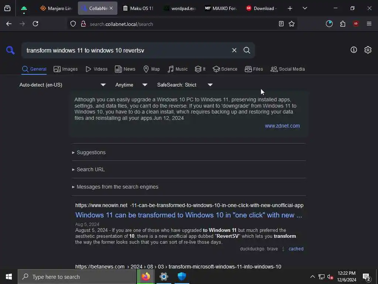Viewport: 378px width, 284px height.
Task: Select the Music search category
Action: coord(178,69)
